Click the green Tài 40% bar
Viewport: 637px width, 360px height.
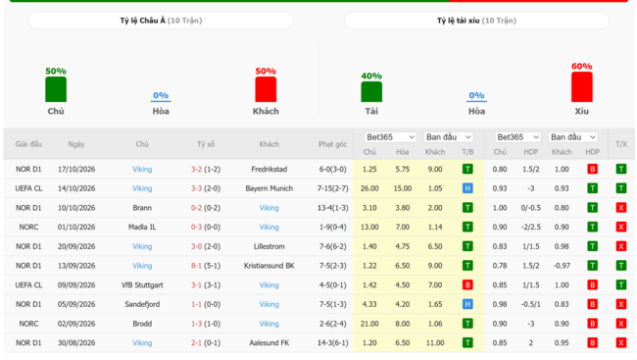tap(371, 91)
